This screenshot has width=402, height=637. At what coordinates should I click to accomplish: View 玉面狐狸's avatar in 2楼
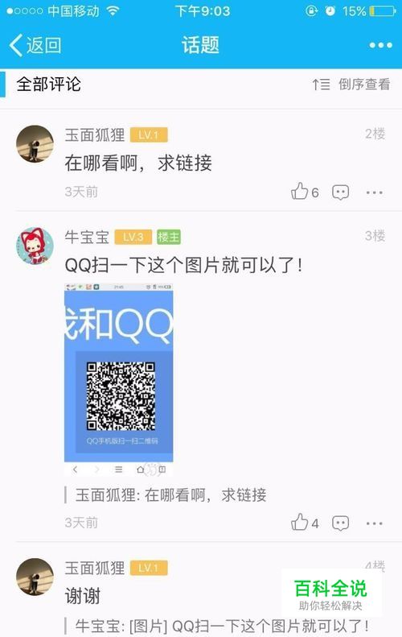tap(35, 144)
